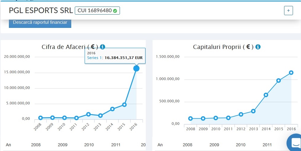Screen dimensions: 301x151
Task: Select 2016 data point in Cifra de Afaceri chart
Action: (136, 68)
